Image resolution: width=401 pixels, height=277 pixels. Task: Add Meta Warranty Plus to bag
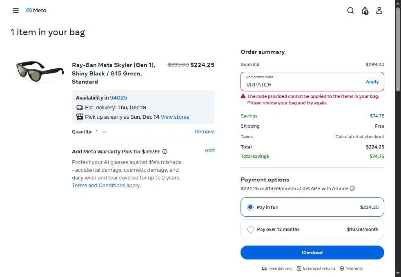209,151
